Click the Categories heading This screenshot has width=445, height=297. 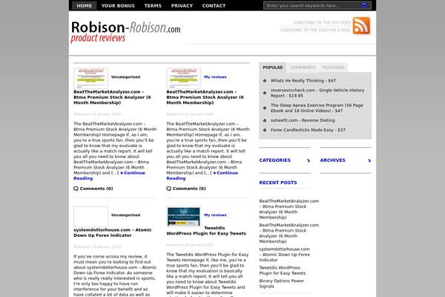275,160
